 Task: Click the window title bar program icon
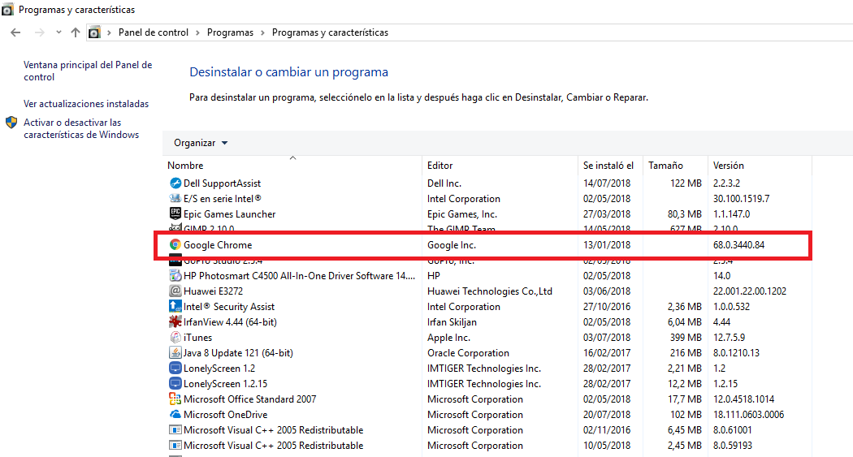click(x=7, y=9)
